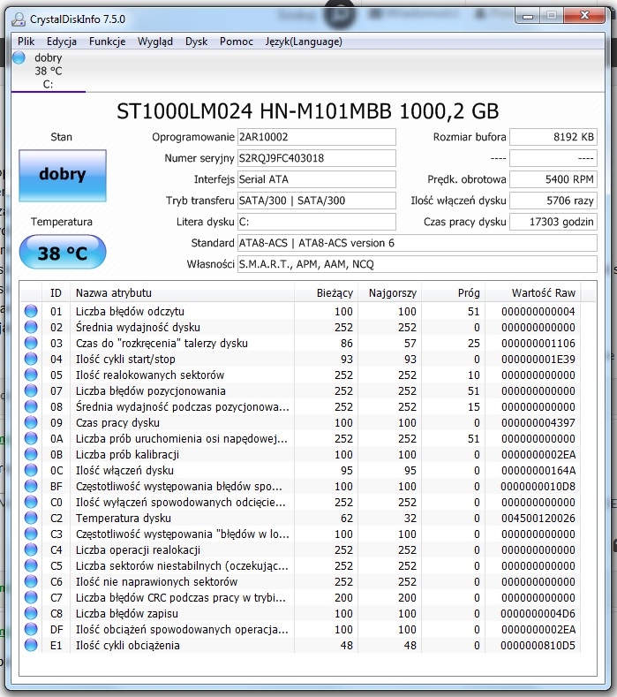Click the blue 'dobry' health status button

63,176
